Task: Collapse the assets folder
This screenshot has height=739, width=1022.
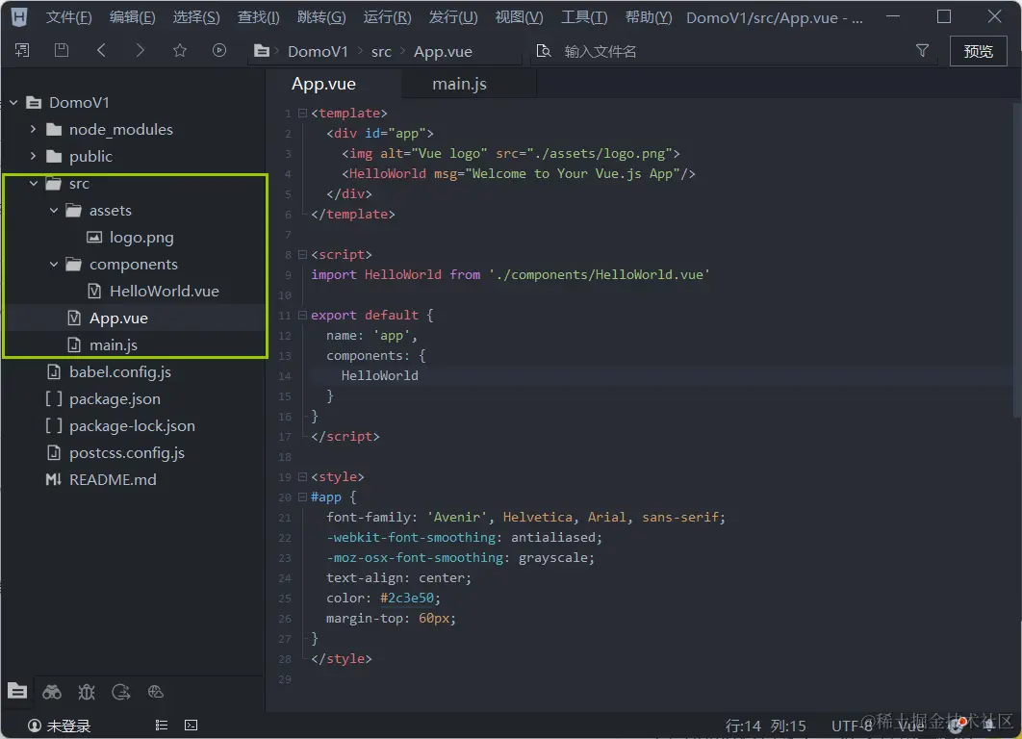Action: tap(54, 211)
